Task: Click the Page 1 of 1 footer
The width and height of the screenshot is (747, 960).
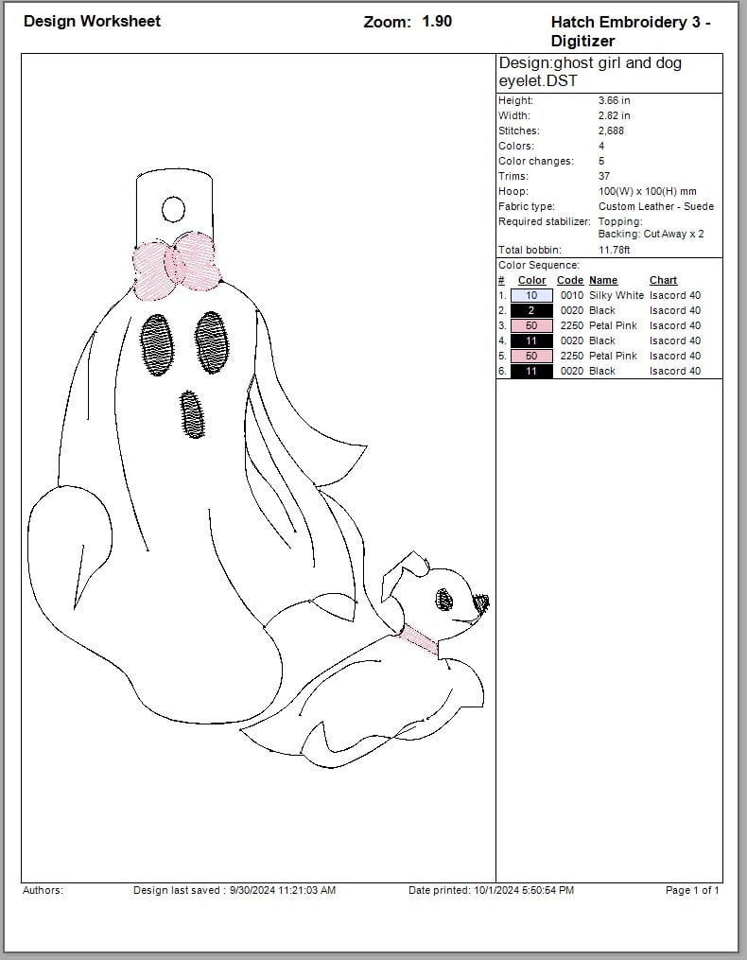Action: tap(692, 890)
